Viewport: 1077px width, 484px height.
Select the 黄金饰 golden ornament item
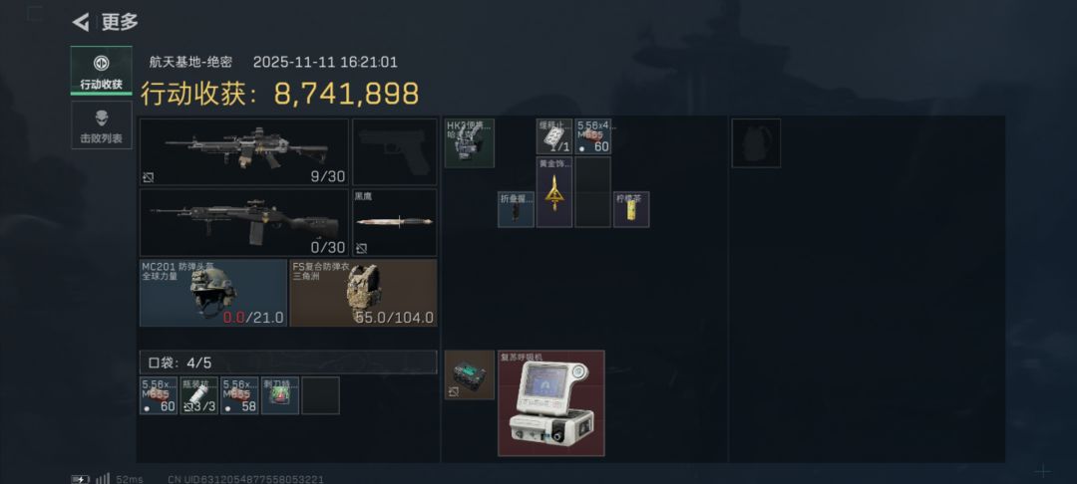[554, 192]
